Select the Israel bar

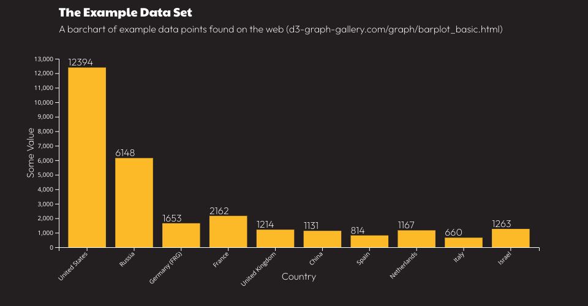point(511,238)
